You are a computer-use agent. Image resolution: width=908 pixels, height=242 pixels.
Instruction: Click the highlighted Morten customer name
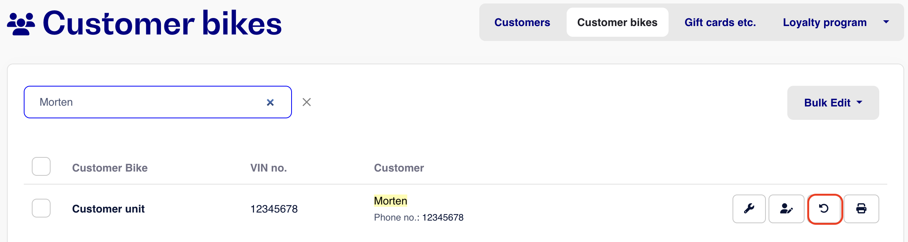pyautogui.click(x=390, y=201)
